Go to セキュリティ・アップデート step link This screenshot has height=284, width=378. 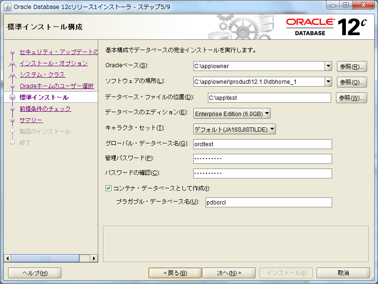(x=59, y=52)
